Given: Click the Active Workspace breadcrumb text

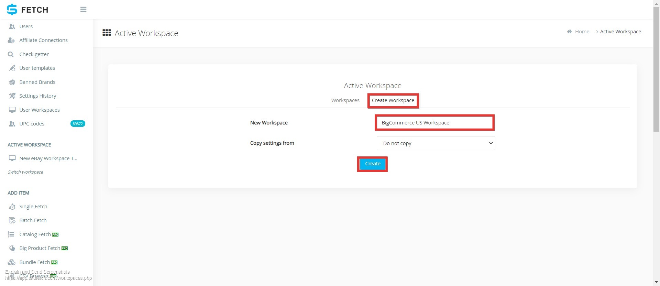Looking at the screenshot, I should (x=620, y=32).
